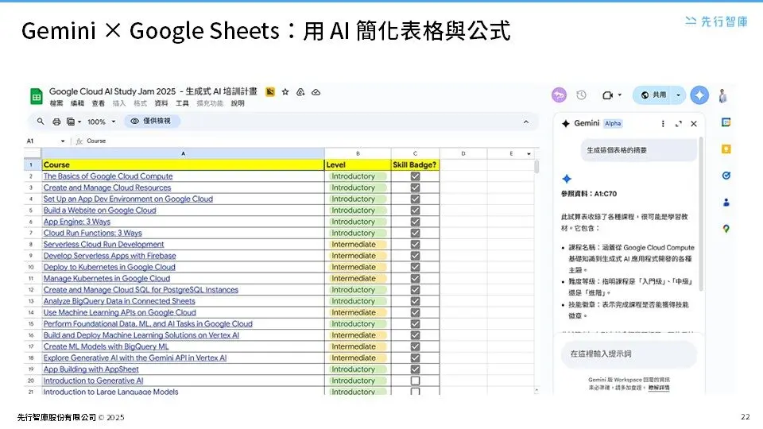Click the Gemini prompt input field
Screen dimensions: 763x429
click(628, 354)
